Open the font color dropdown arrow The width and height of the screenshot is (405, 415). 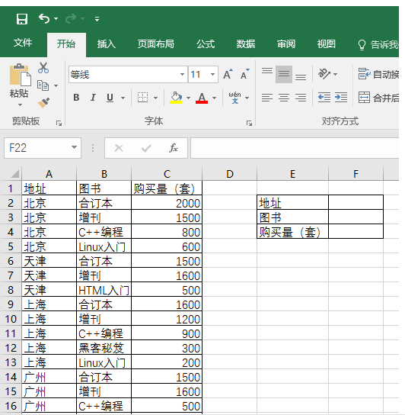tap(214, 98)
